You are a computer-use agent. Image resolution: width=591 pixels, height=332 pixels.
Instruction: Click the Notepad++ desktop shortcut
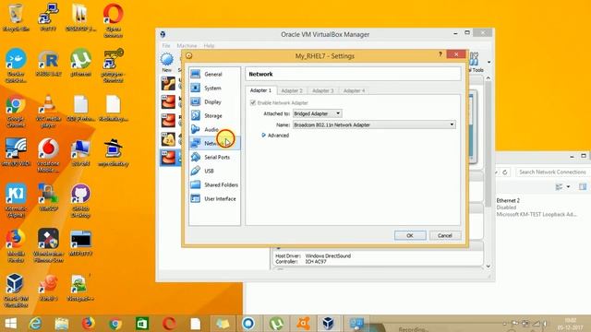coord(80,288)
